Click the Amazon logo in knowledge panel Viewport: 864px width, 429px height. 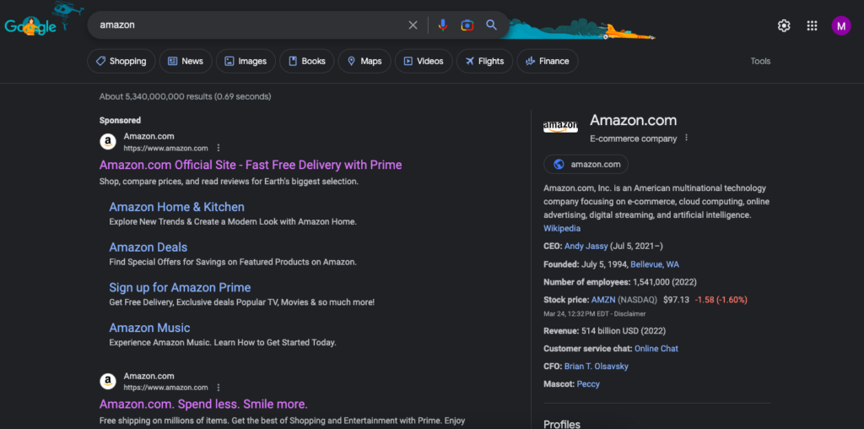click(x=560, y=128)
